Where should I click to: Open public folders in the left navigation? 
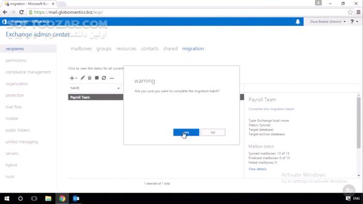click(x=18, y=130)
